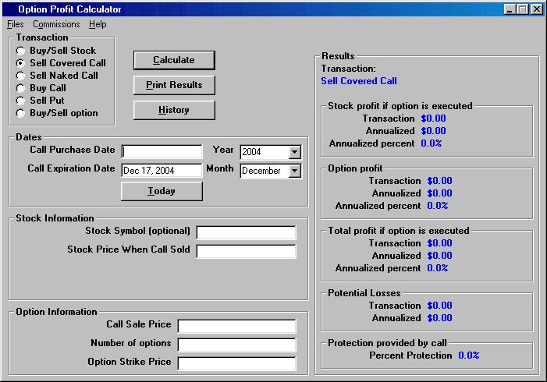Viewport: 547px width, 382px height.
Task: Open the Commissions menu
Action: point(56,24)
